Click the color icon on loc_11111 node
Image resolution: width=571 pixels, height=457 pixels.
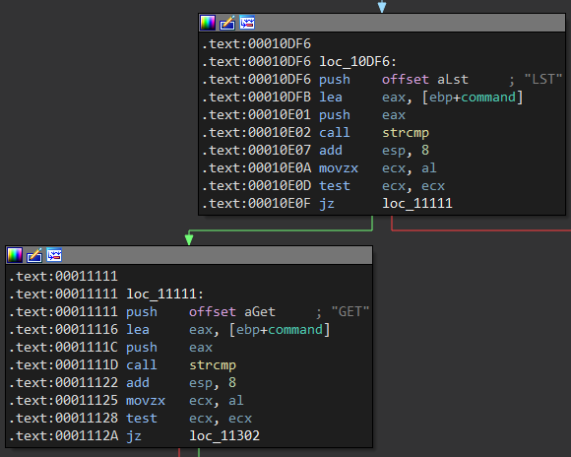tap(15, 255)
